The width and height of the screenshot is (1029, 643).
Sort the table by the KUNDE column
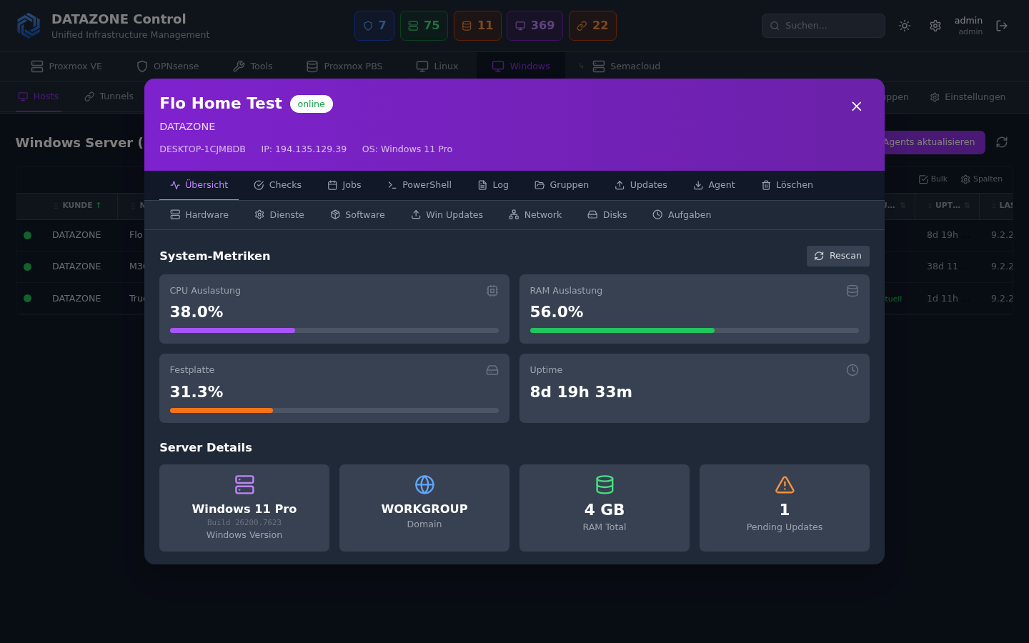coord(78,205)
